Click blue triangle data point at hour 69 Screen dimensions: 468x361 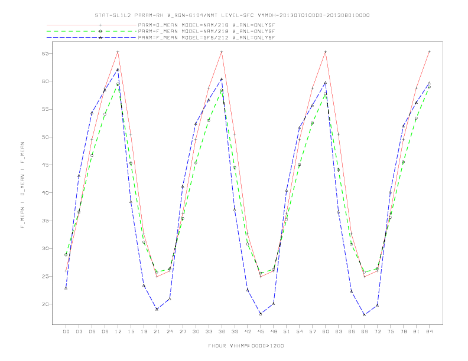coord(365,315)
